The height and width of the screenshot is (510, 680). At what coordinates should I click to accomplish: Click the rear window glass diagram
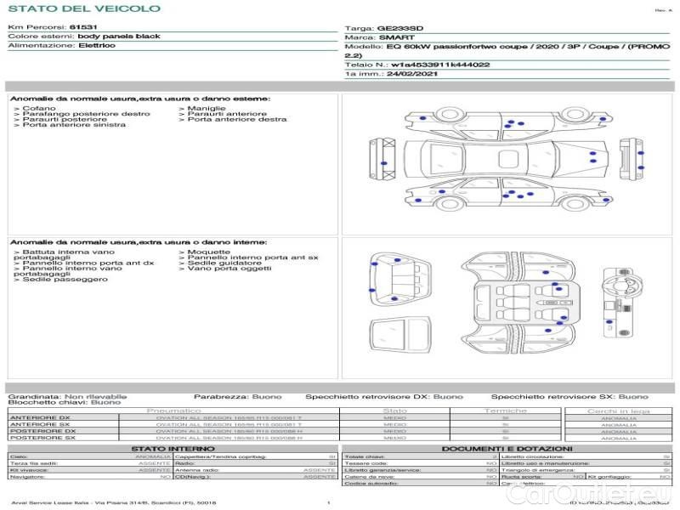pos(400,334)
